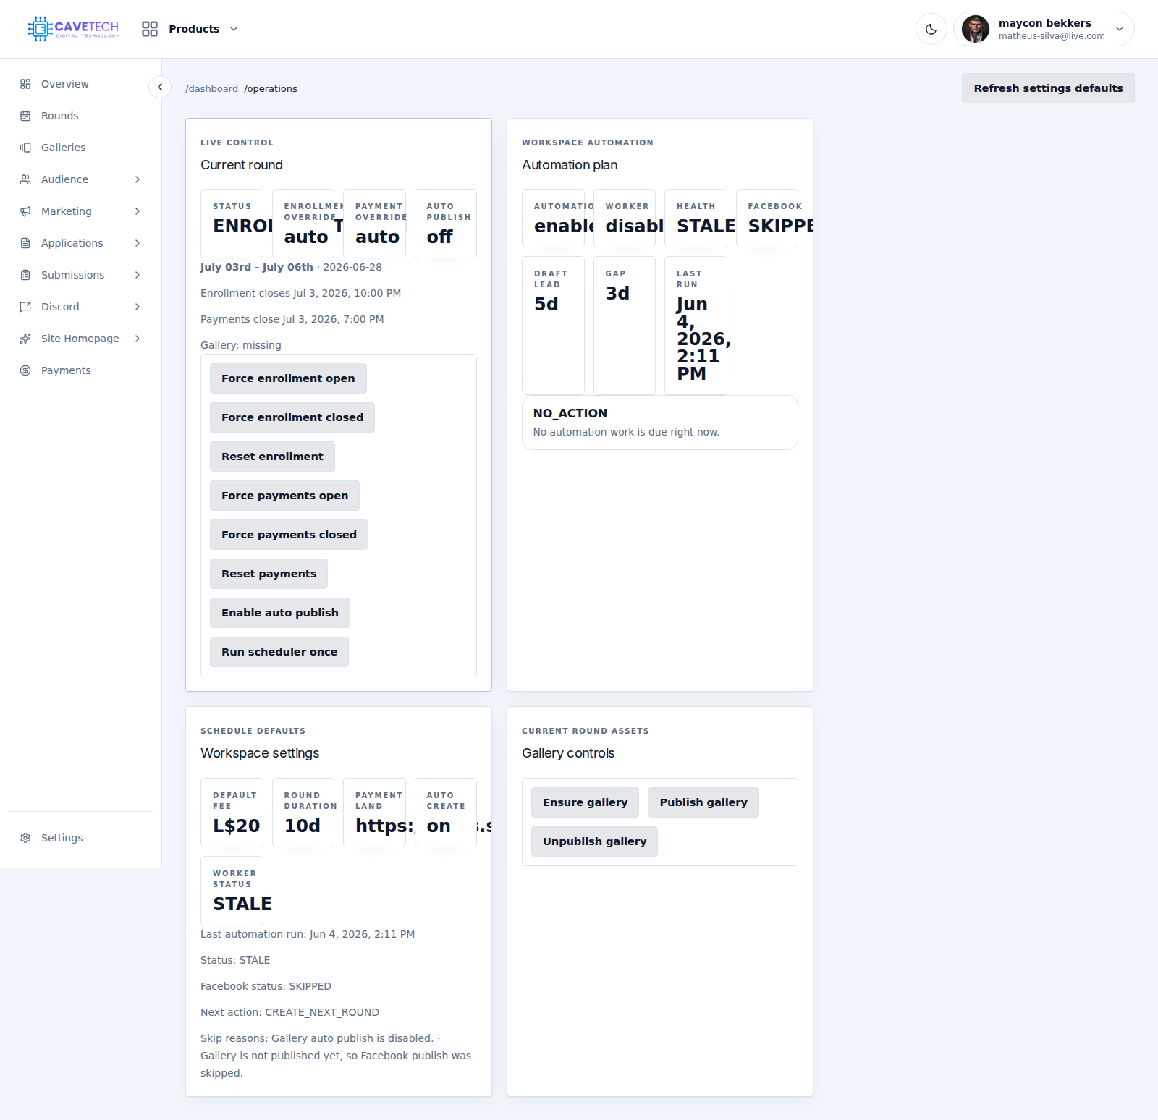Screen dimensions: 1158x1120
Task: Click Reset payments button
Action: (269, 574)
